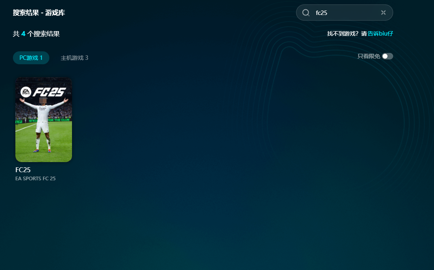This screenshot has height=270, width=434.
Task: Open the 主机游戏 3 tab
Action: tap(74, 58)
